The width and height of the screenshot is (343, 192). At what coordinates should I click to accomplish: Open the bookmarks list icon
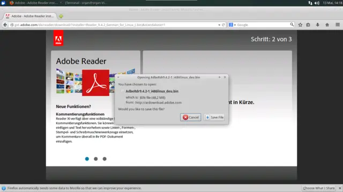(x=308, y=25)
